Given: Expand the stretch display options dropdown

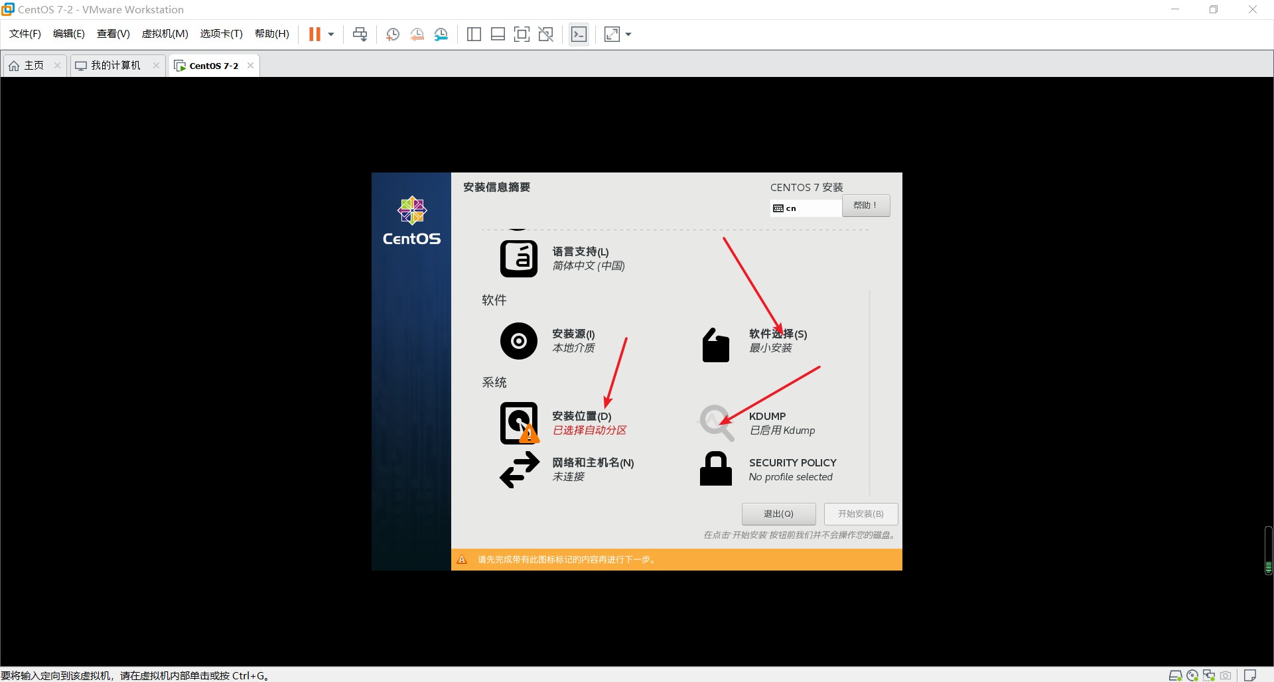Looking at the screenshot, I should 628,34.
